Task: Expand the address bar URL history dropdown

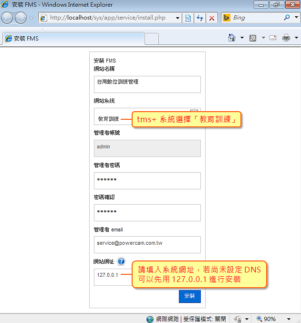Action: coord(177,18)
